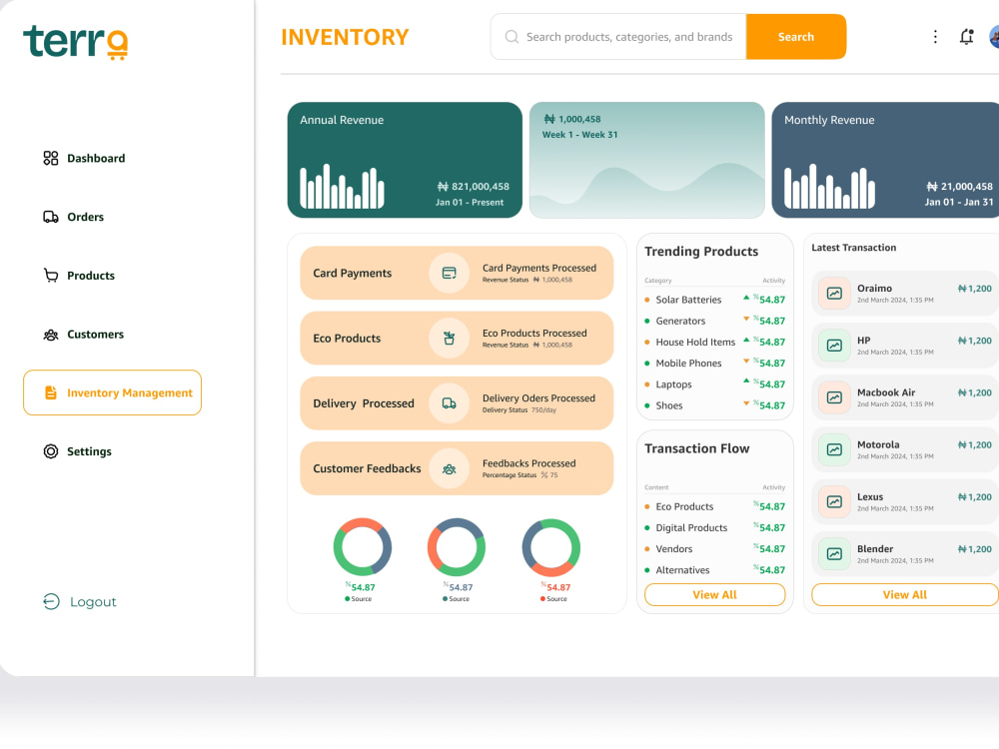Click the Oraimo transaction chart icon

point(834,294)
